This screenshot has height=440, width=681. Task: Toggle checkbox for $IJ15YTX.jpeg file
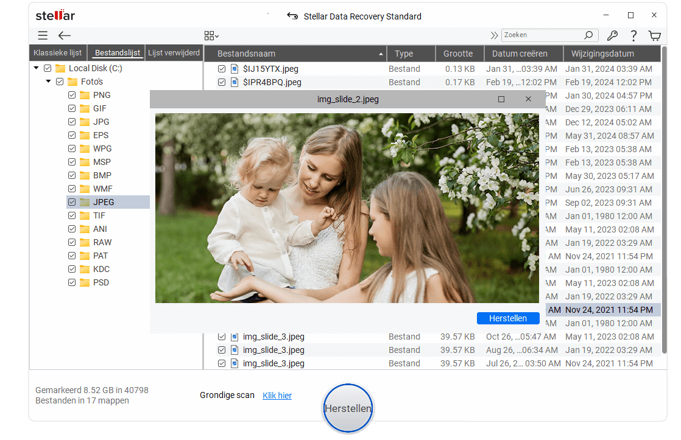[x=222, y=69]
